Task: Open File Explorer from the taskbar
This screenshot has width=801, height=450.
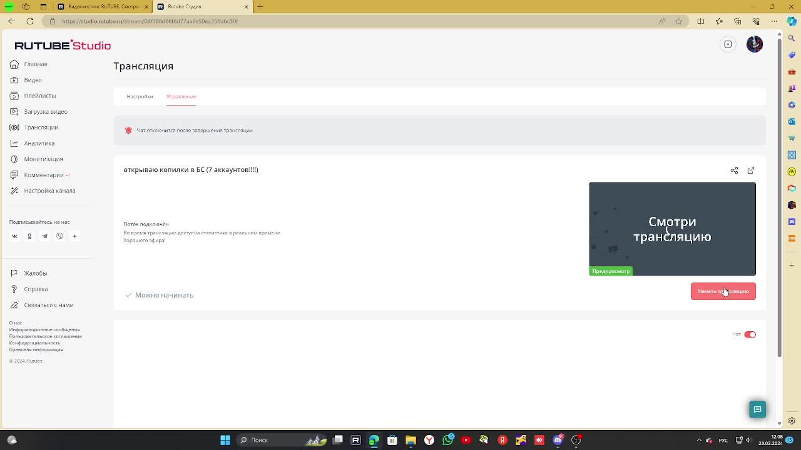Action: (x=411, y=440)
